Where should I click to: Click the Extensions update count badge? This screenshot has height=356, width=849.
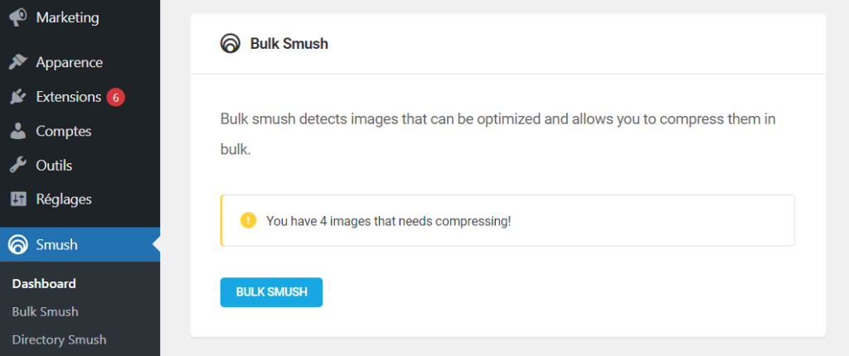115,97
